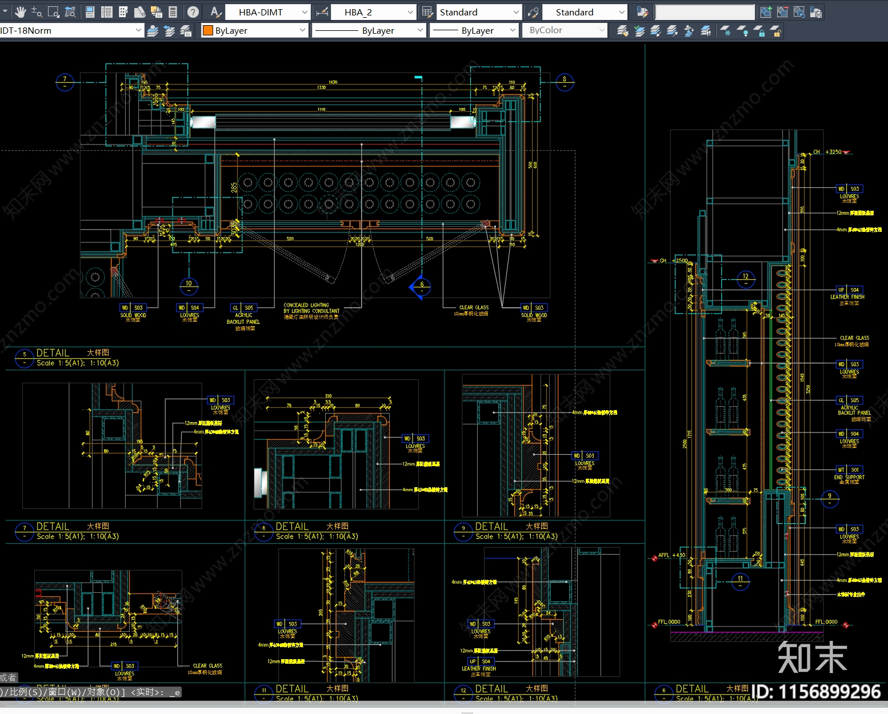Screen dimensions: 888x714
Task: Click Discard Reference Changes icon
Action: [x=799, y=12]
